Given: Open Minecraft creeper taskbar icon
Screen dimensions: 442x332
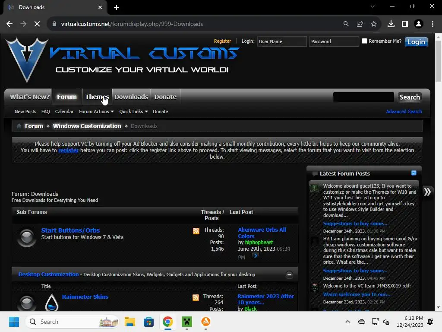Looking at the screenshot, I should [x=186, y=322].
